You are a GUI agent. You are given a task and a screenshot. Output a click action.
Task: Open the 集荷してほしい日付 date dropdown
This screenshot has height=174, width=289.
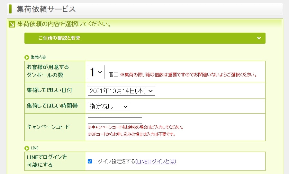pyautogui.click(x=121, y=91)
